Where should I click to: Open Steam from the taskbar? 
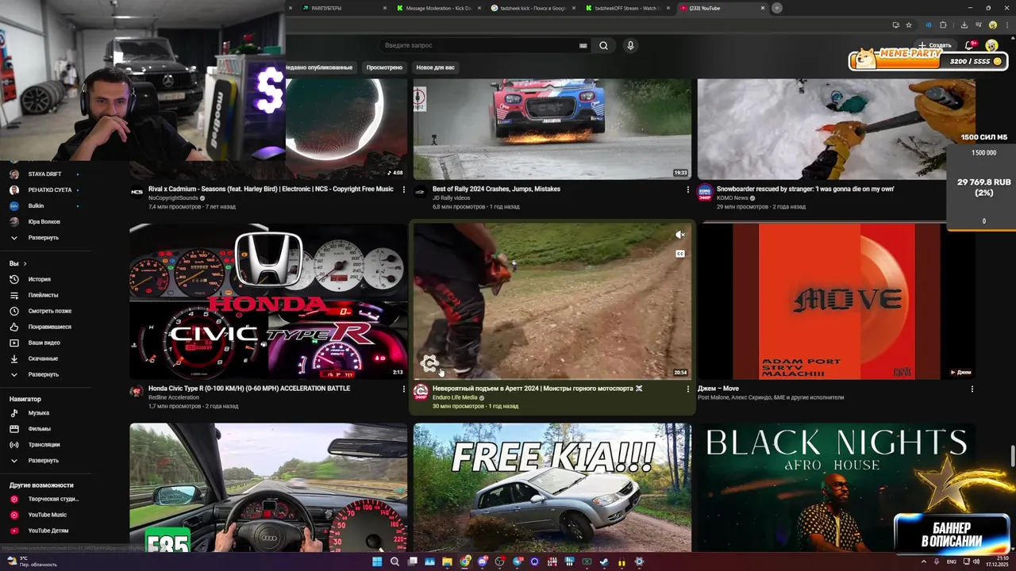[x=604, y=561]
